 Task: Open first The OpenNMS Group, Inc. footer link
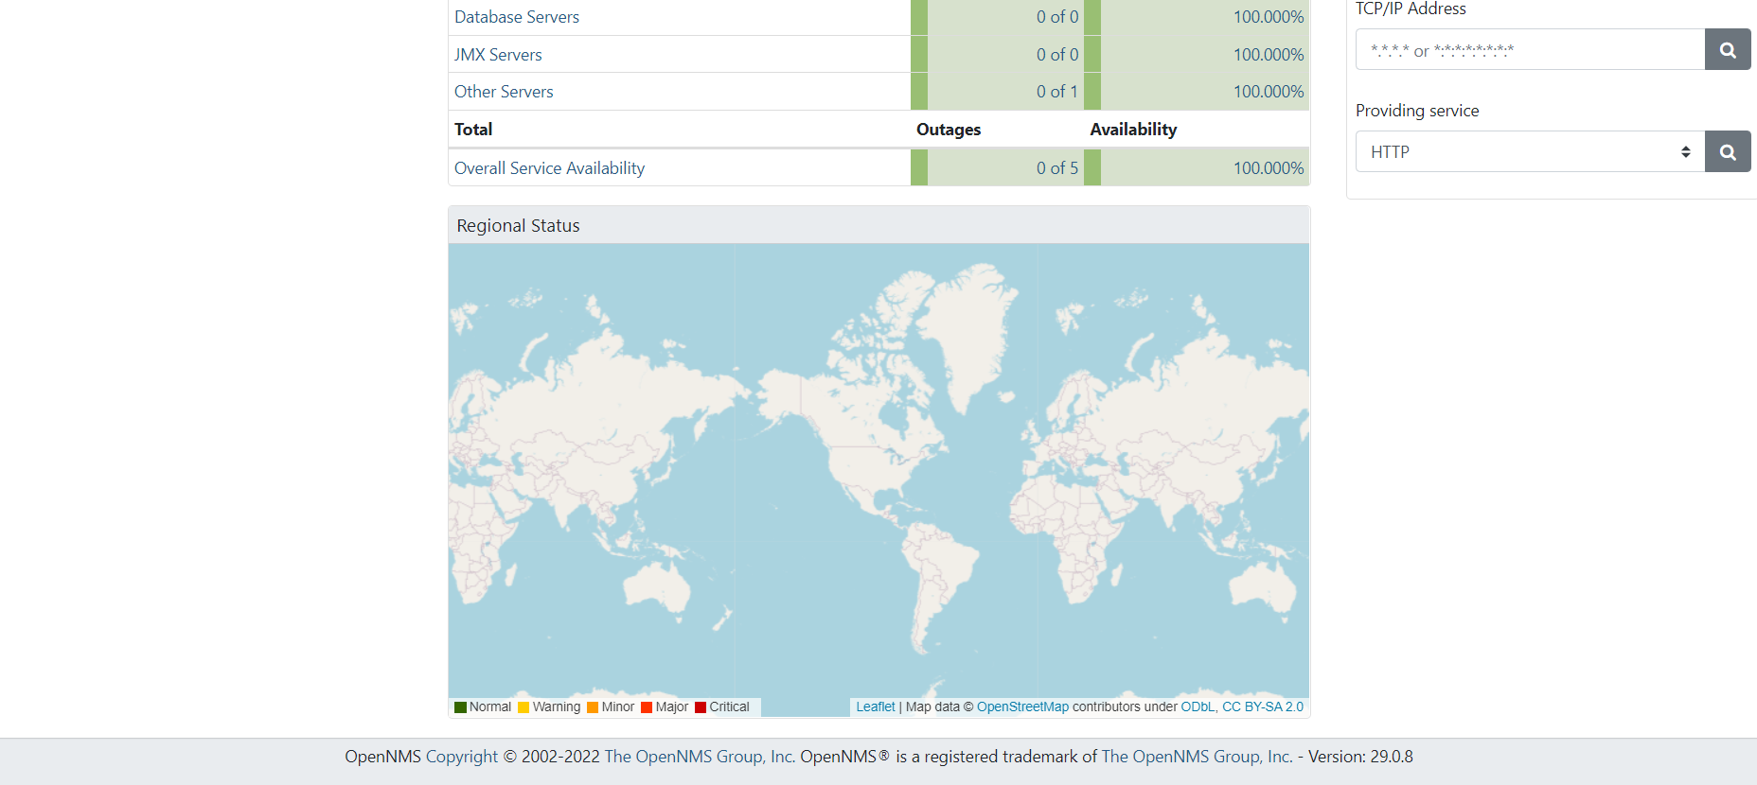coord(700,757)
